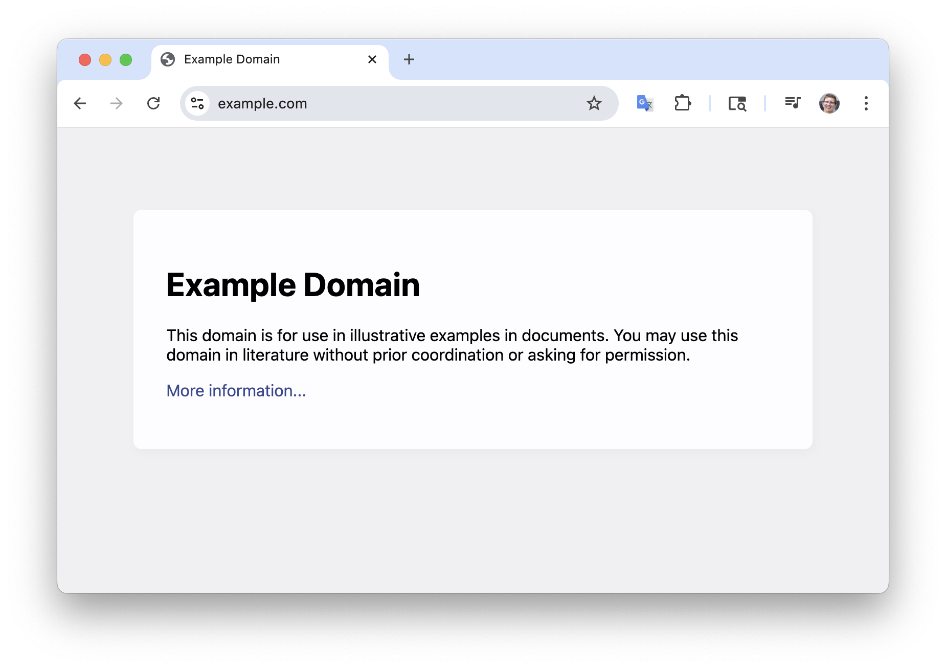Image resolution: width=946 pixels, height=669 pixels.
Task: Bookmark this page with the star icon
Action: tap(594, 103)
